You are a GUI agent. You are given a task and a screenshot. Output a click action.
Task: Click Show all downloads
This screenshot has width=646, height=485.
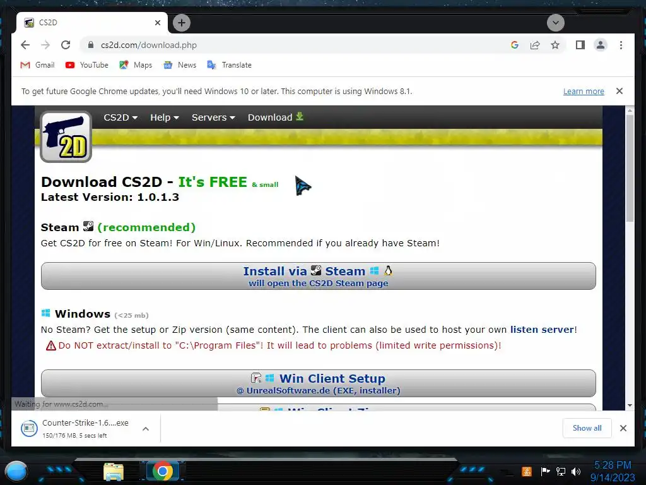pyautogui.click(x=587, y=428)
